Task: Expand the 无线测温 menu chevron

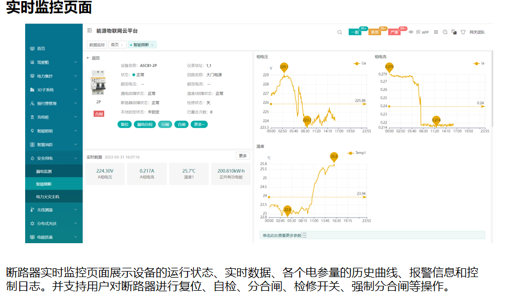Action: click(75, 210)
